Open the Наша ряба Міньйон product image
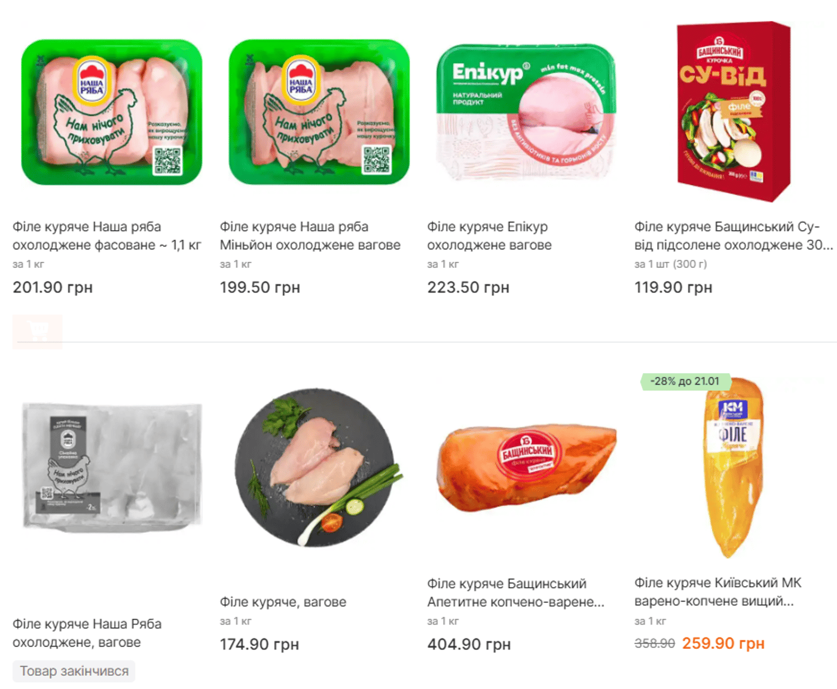 (319, 112)
